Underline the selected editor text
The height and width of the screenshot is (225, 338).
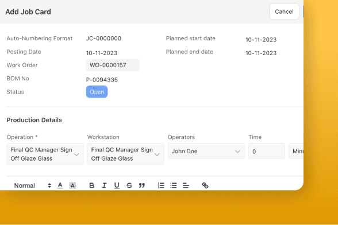[x=117, y=185]
